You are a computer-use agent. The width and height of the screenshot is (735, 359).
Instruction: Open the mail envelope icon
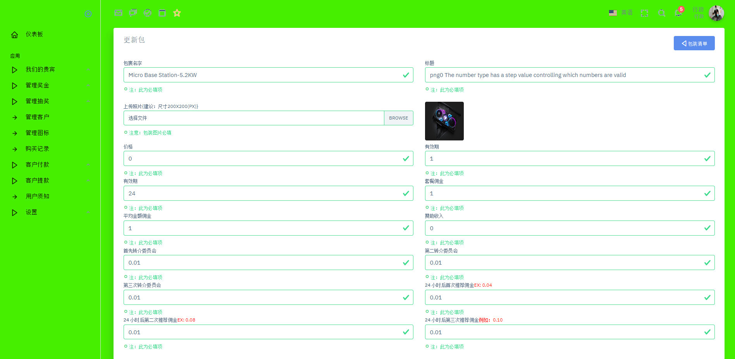[x=119, y=13]
